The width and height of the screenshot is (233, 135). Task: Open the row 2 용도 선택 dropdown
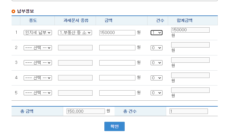pos(38,48)
